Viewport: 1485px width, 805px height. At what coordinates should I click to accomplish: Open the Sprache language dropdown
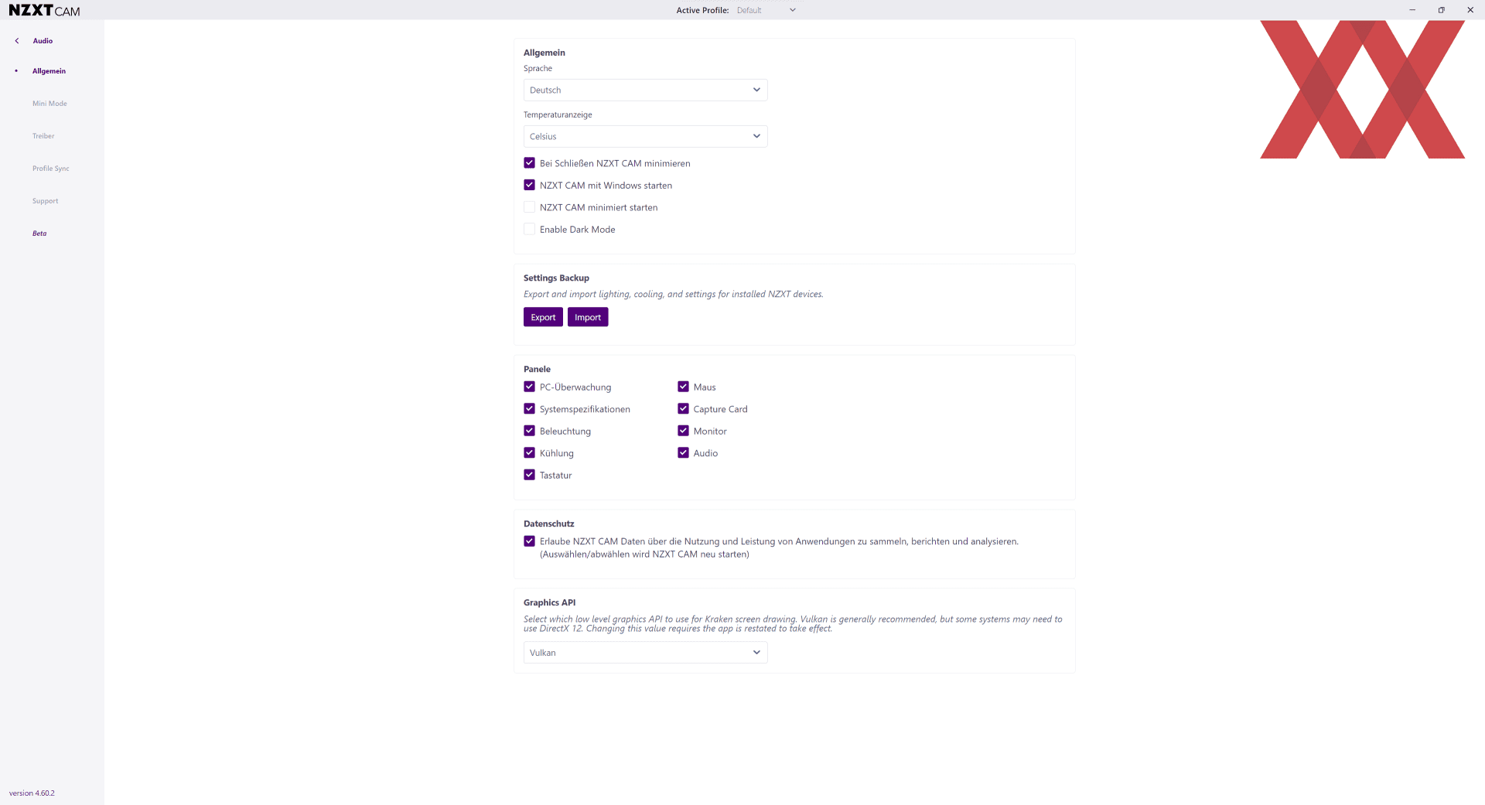[645, 90]
